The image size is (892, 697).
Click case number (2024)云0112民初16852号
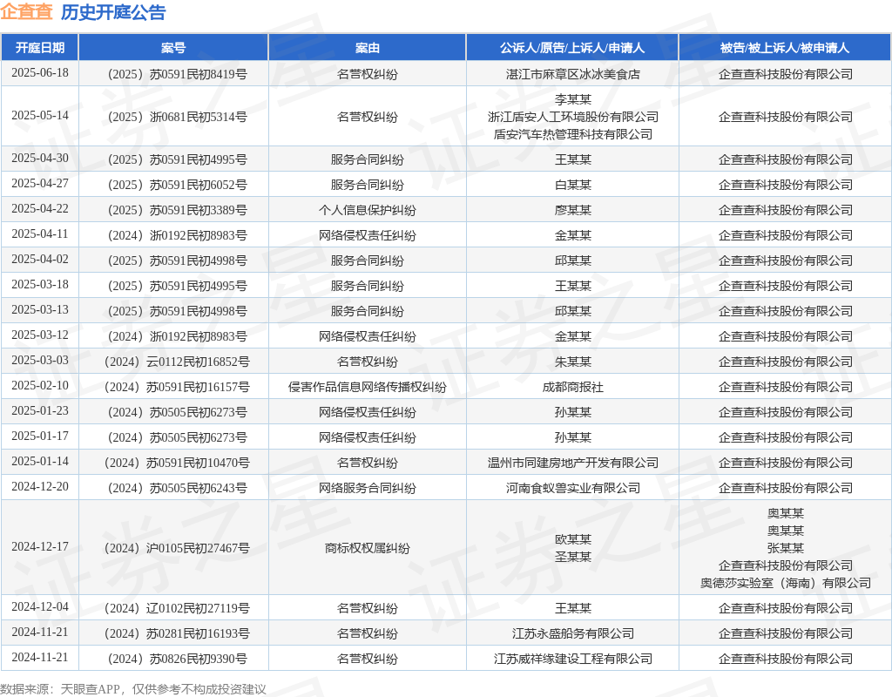point(177,362)
